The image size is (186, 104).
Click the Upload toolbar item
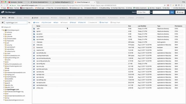click(x=35, y=18)
